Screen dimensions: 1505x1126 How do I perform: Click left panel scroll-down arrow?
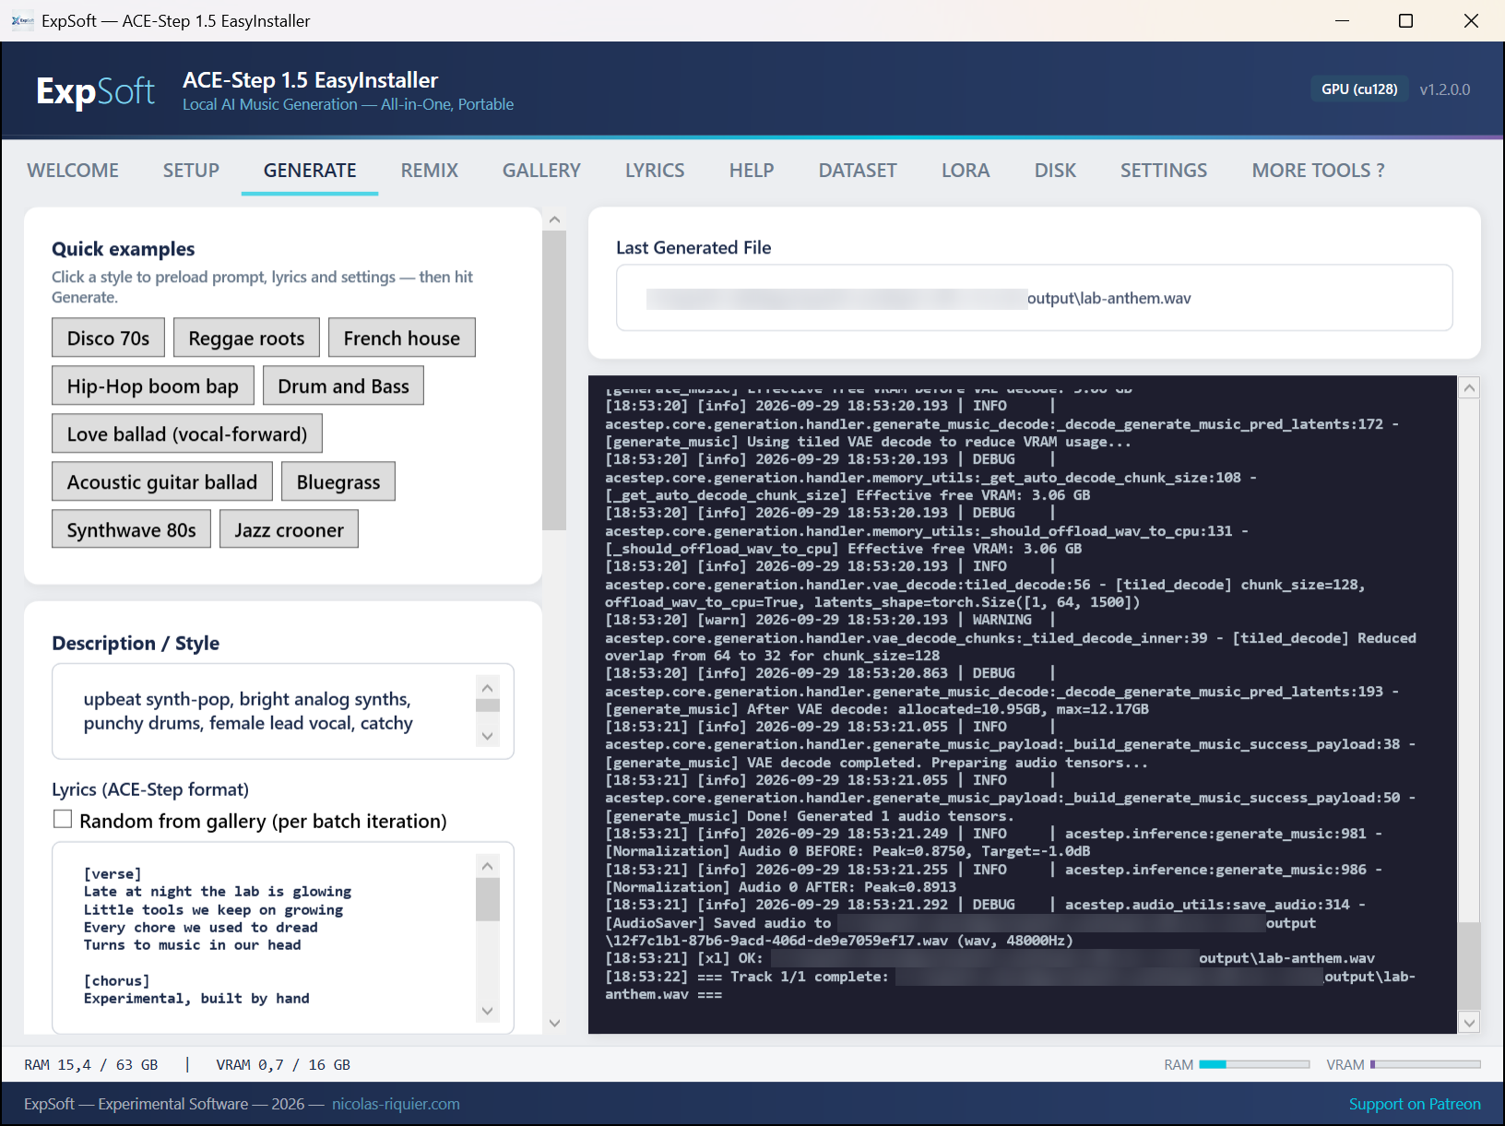click(554, 1023)
